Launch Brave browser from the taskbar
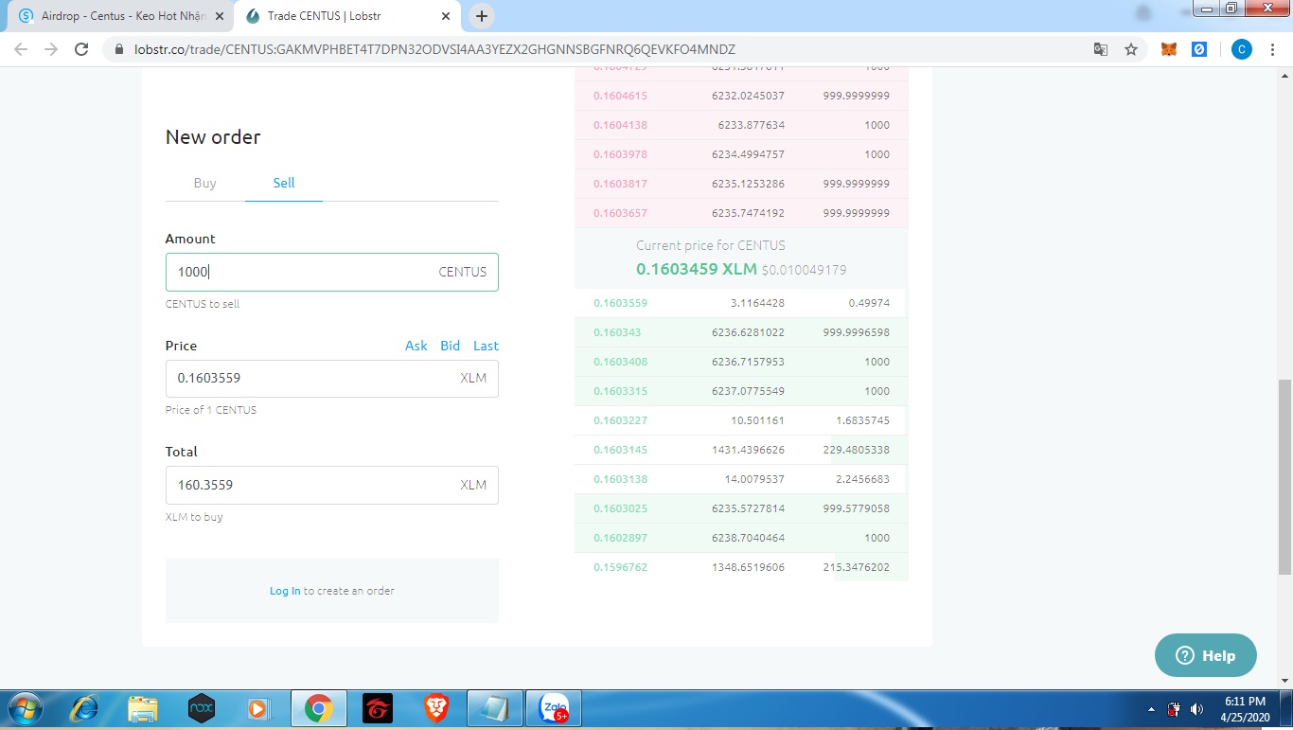 point(436,708)
